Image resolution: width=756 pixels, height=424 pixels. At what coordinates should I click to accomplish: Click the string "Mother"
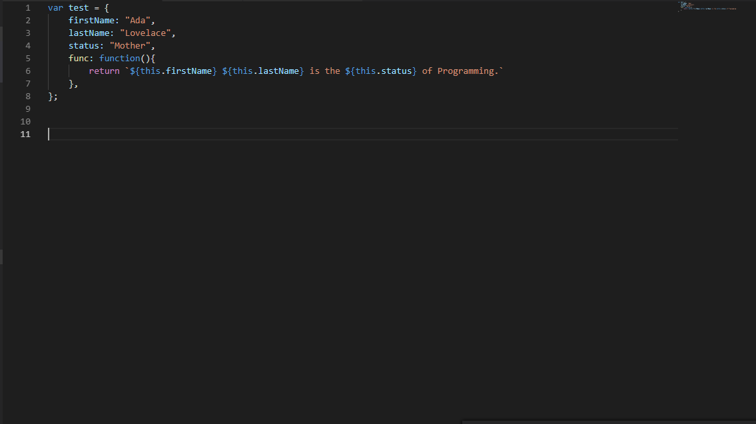coord(130,45)
